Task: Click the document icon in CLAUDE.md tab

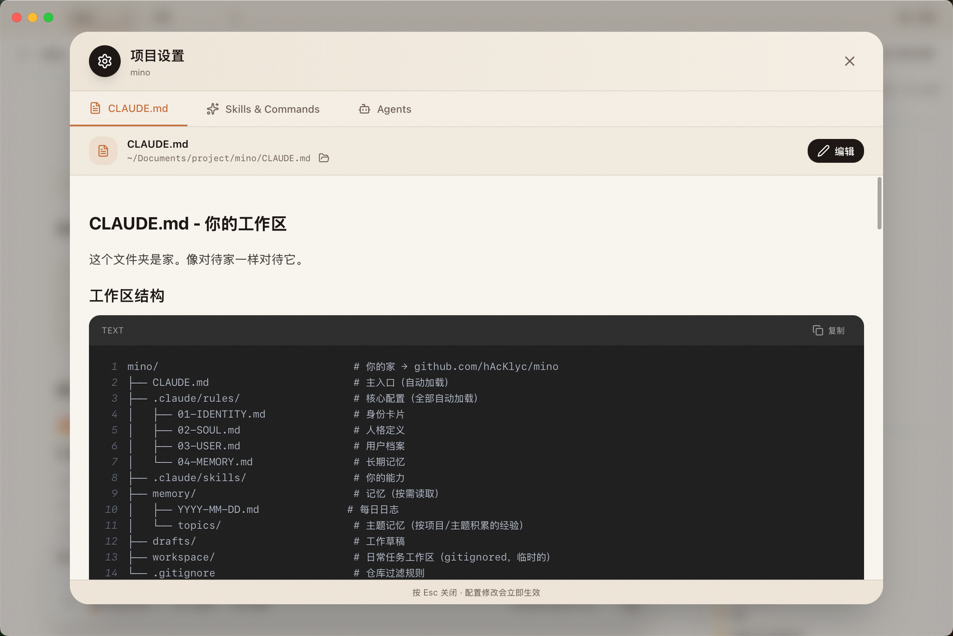Action: coord(95,108)
